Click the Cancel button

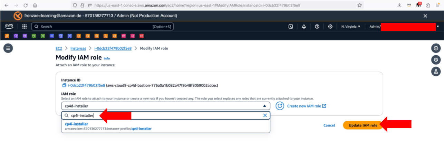329,125
